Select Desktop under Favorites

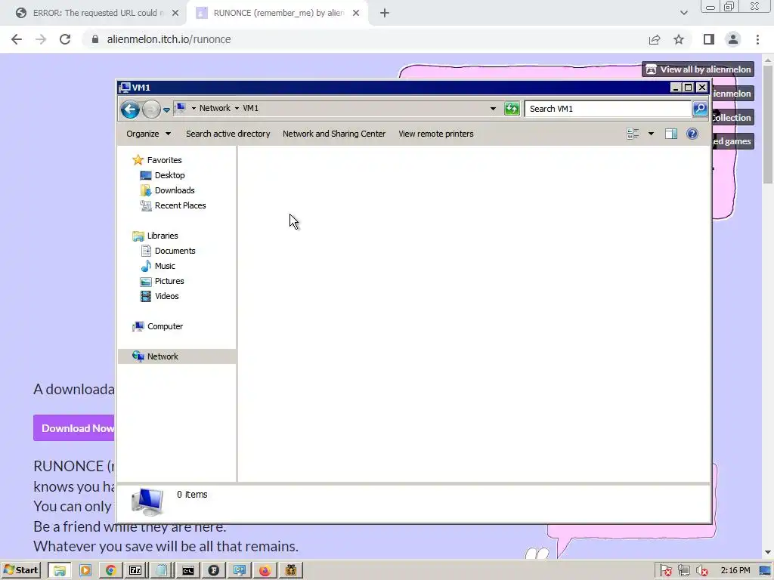coord(169,175)
